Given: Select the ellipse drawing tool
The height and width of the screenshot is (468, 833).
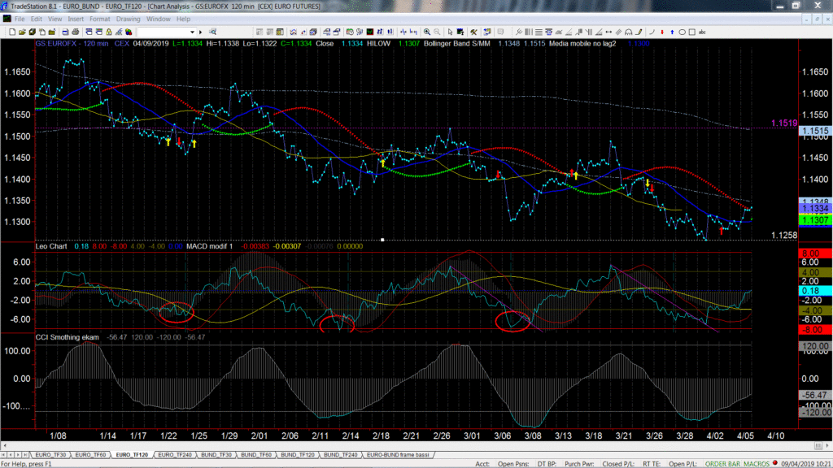Looking at the screenshot, I should [x=683, y=32].
